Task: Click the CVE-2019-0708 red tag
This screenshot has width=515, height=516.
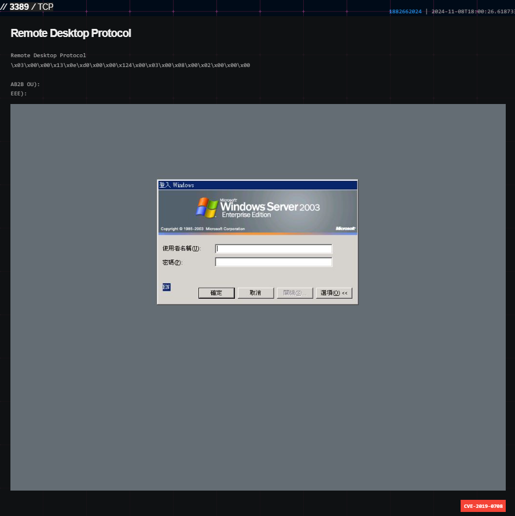Action: pyautogui.click(x=483, y=506)
